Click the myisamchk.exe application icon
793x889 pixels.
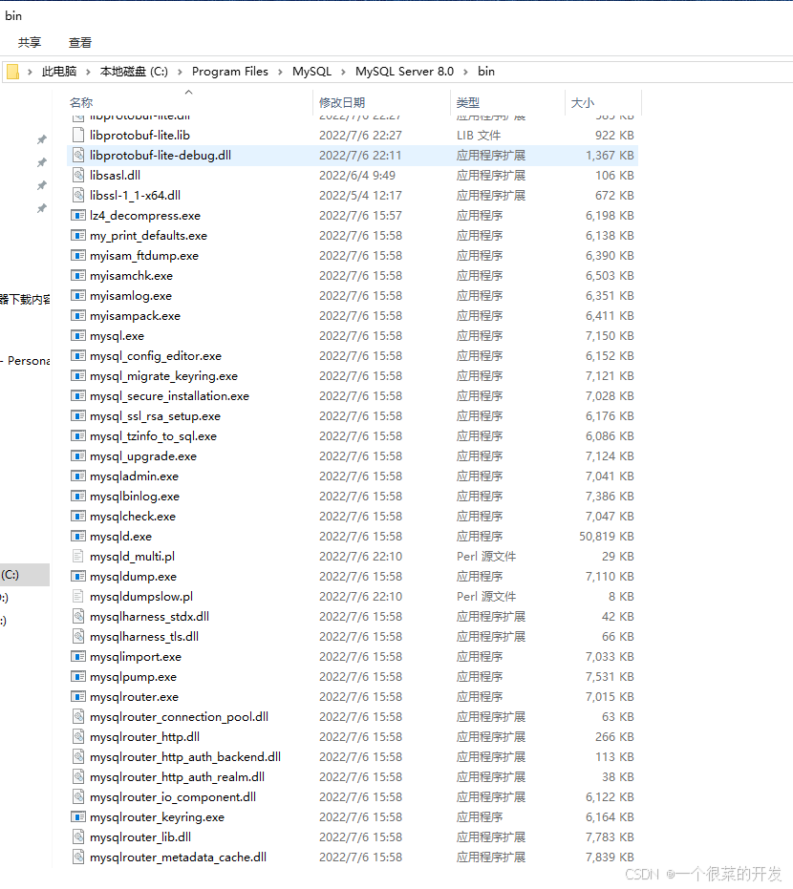[x=78, y=276]
